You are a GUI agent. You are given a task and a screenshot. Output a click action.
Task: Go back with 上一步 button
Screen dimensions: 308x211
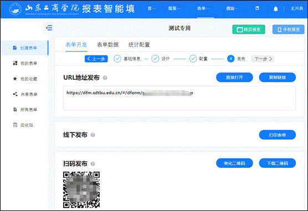coord(96,59)
